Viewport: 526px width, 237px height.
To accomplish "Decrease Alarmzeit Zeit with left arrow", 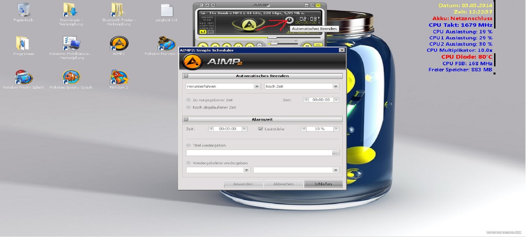I will (x=211, y=129).
